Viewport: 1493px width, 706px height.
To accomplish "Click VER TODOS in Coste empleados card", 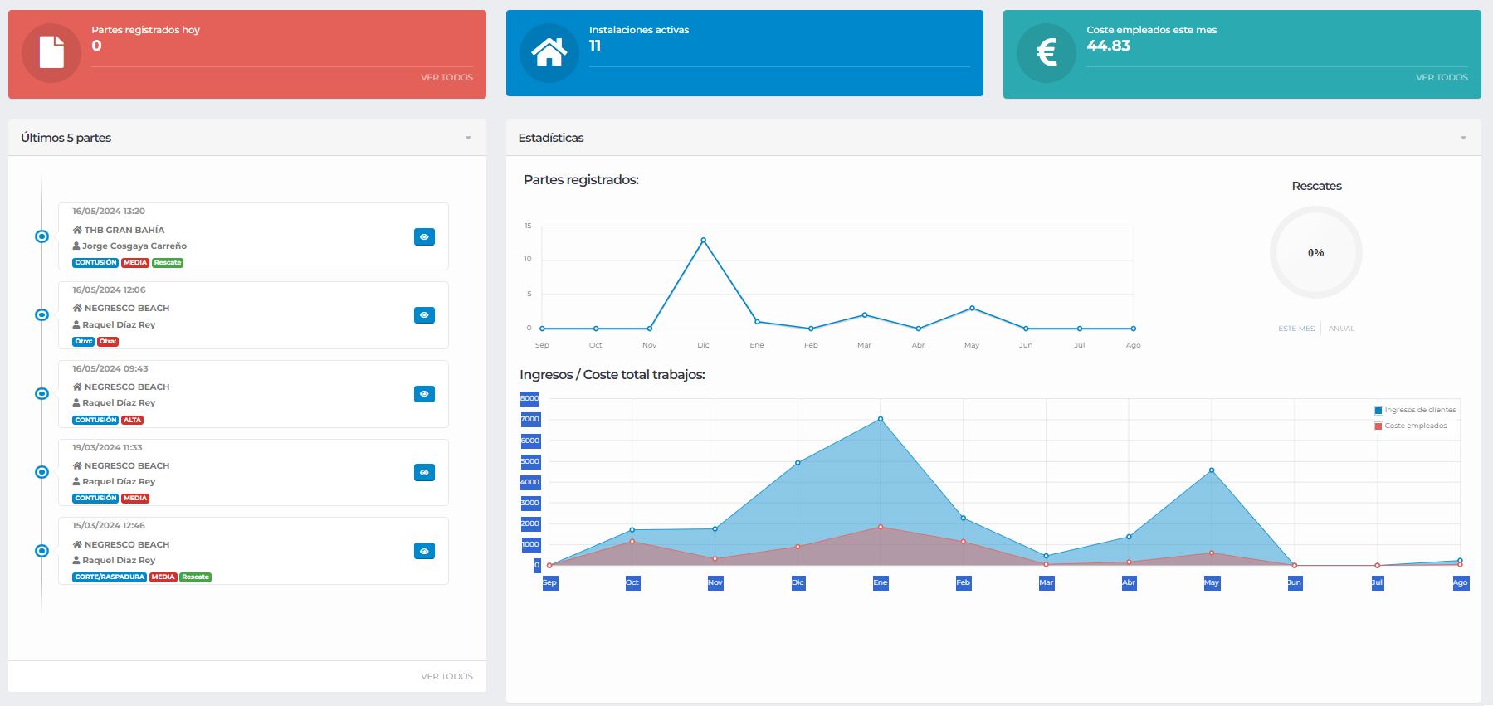I will point(1442,77).
